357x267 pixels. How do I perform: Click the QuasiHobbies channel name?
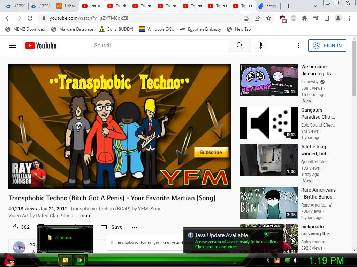coord(314,162)
